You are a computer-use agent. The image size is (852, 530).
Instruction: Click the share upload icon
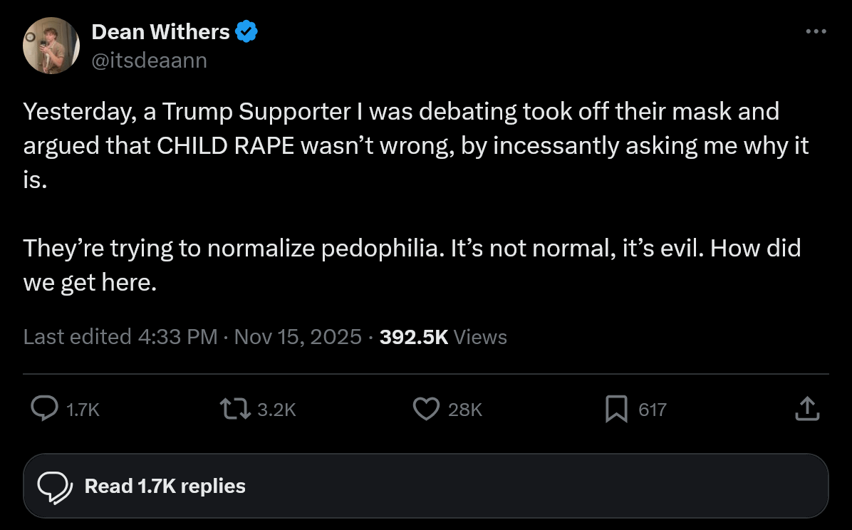(806, 409)
